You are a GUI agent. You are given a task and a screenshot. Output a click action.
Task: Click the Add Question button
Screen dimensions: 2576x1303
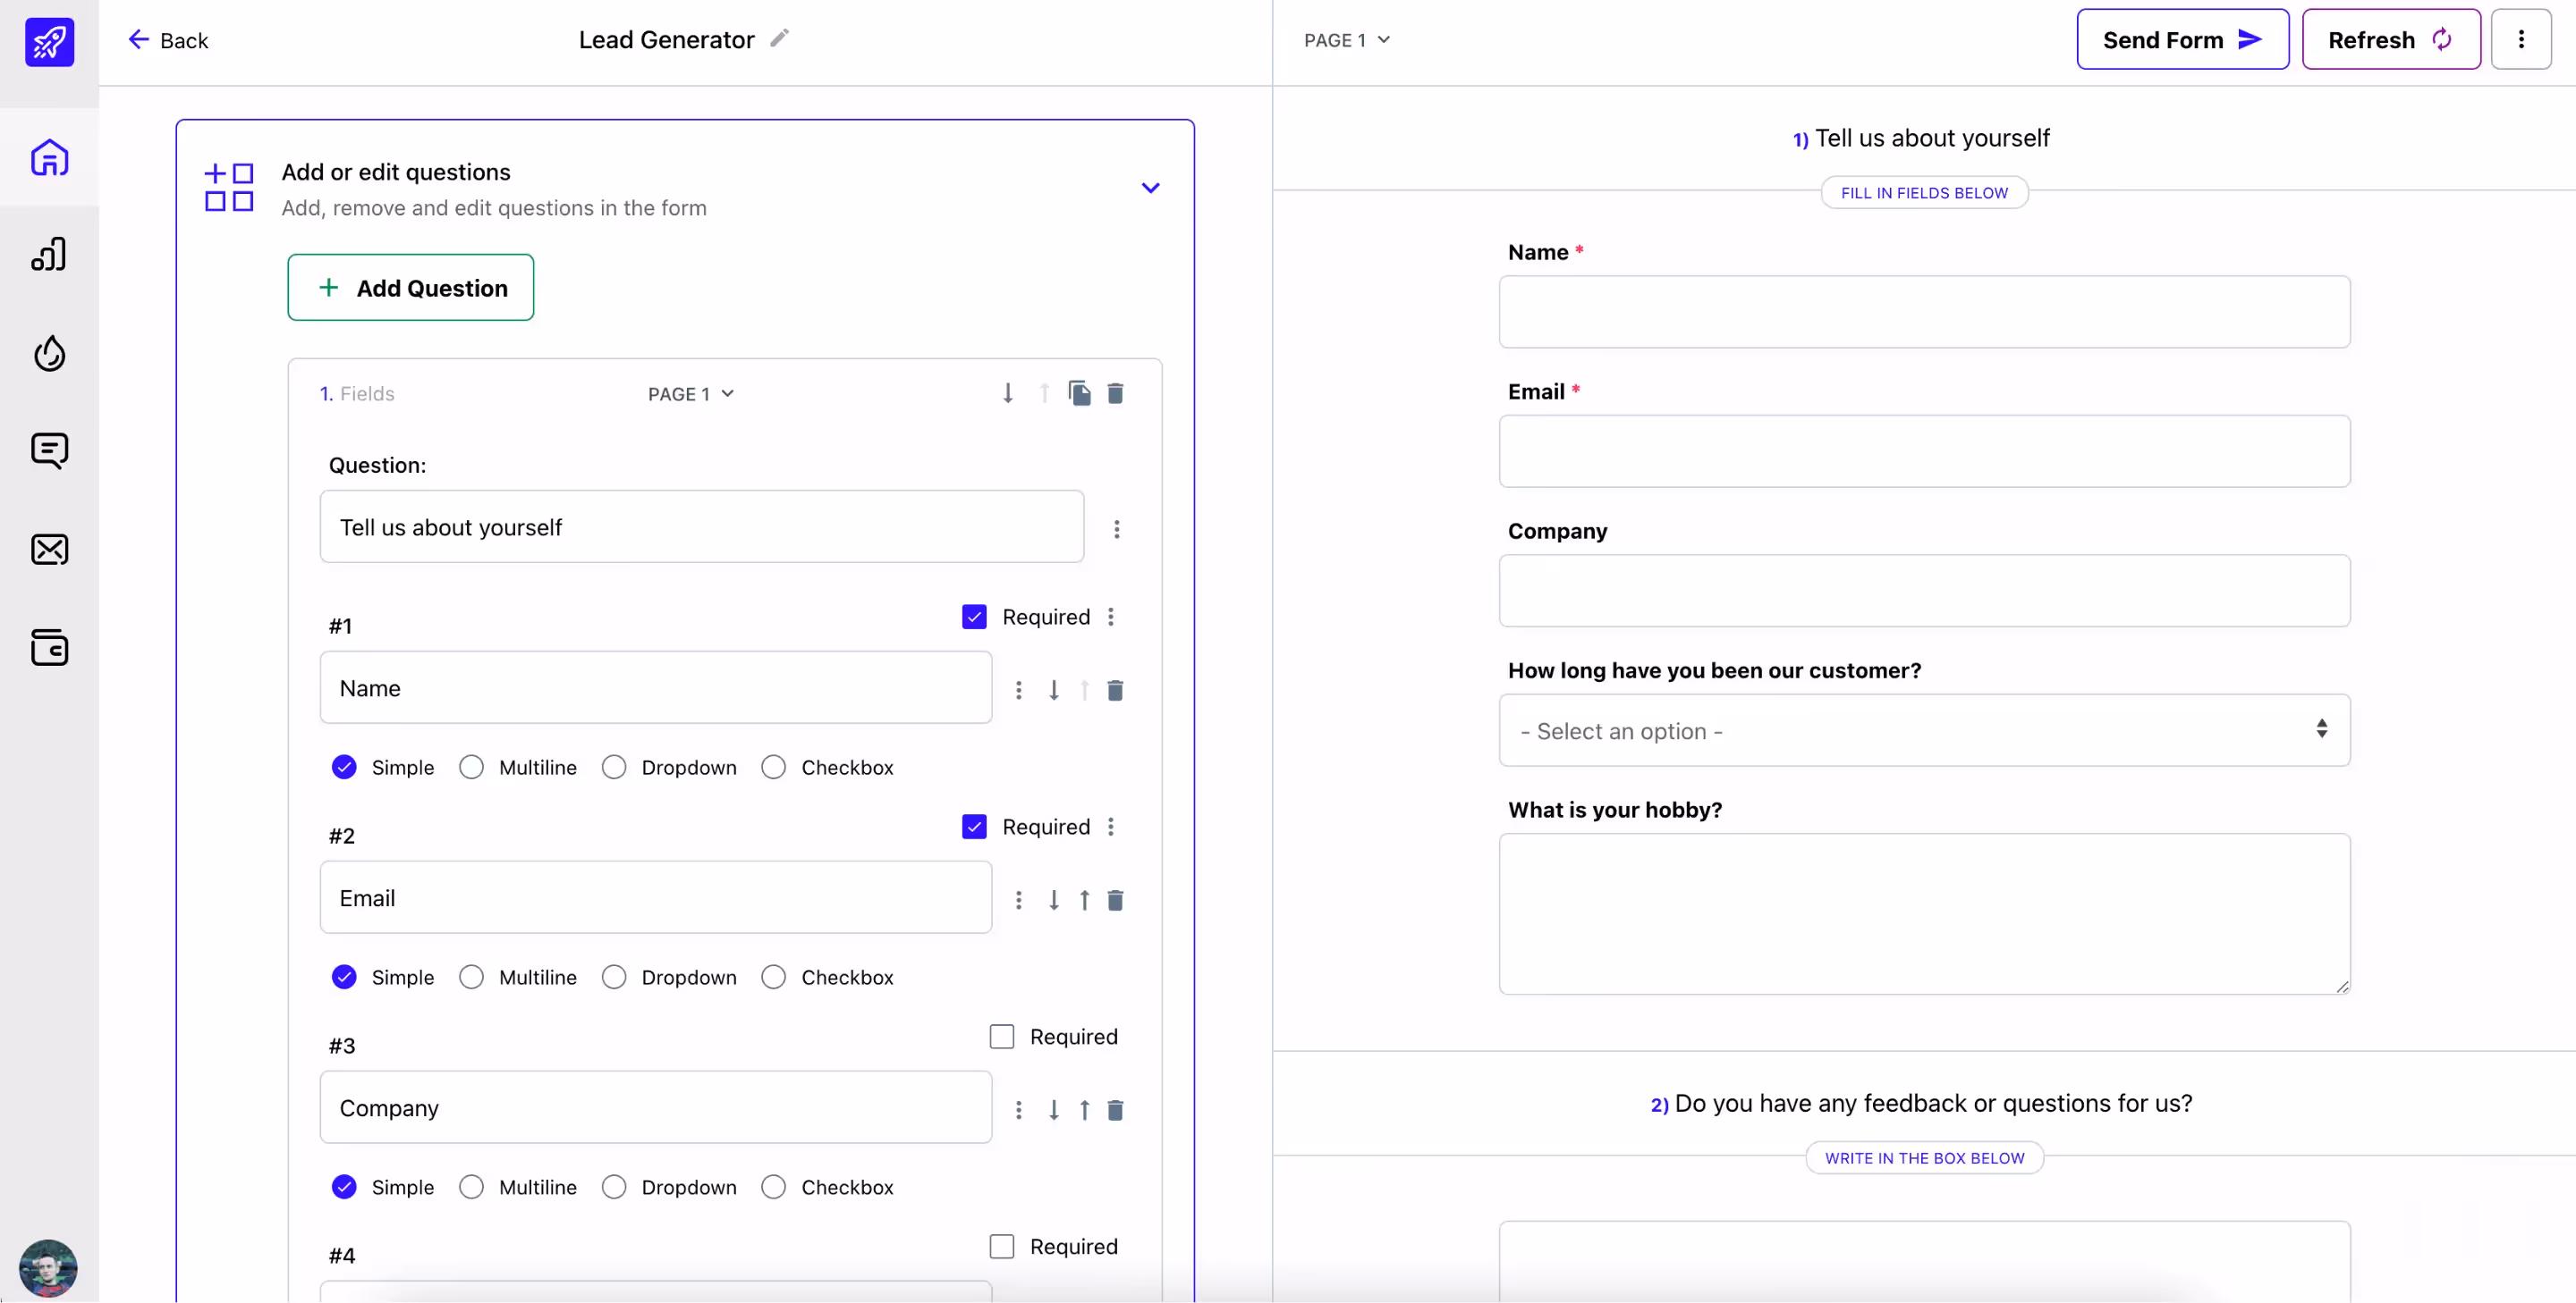[x=411, y=288]
